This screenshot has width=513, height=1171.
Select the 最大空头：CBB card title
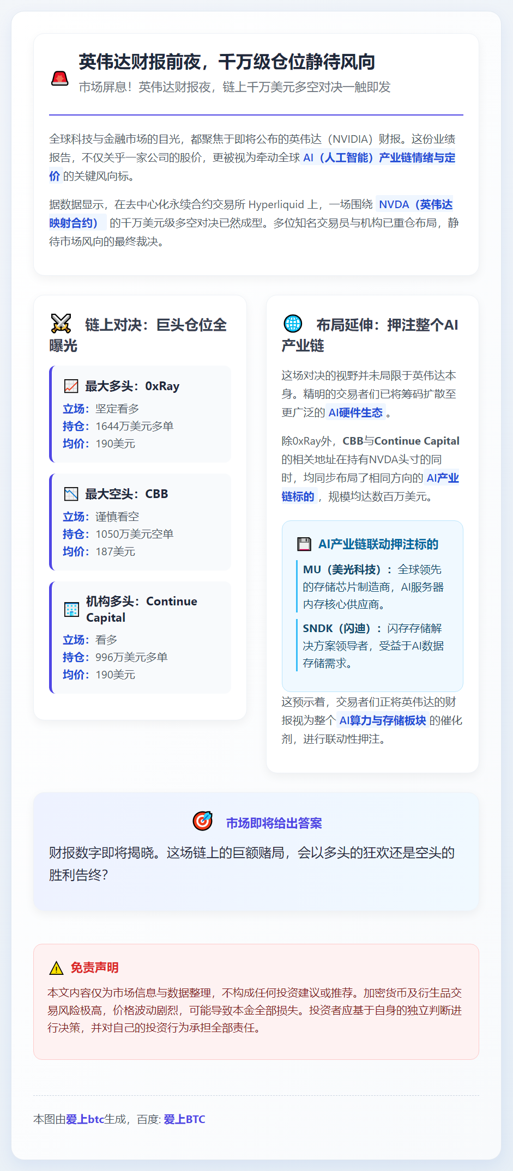tap(126, 494)
